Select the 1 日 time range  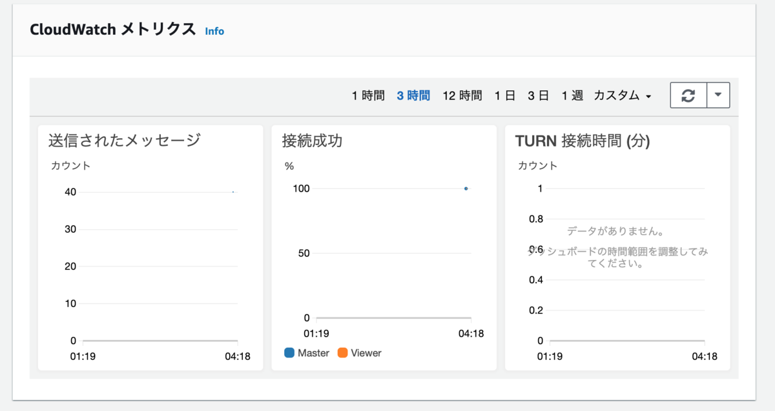[x=503, y=94]
